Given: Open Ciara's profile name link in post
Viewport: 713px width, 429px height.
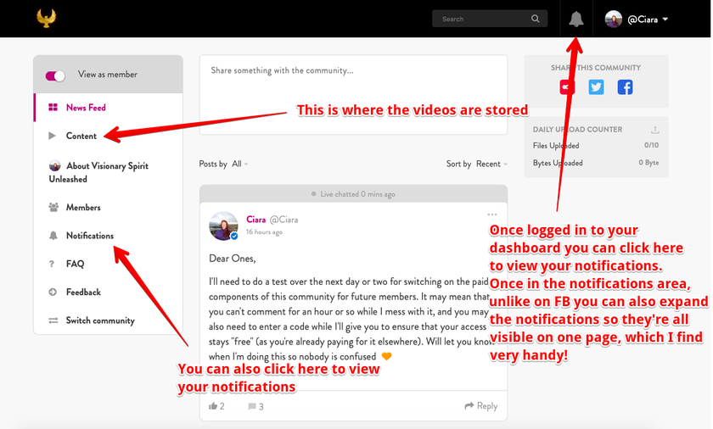Looking at the screenshot, I should coord(256,220).
